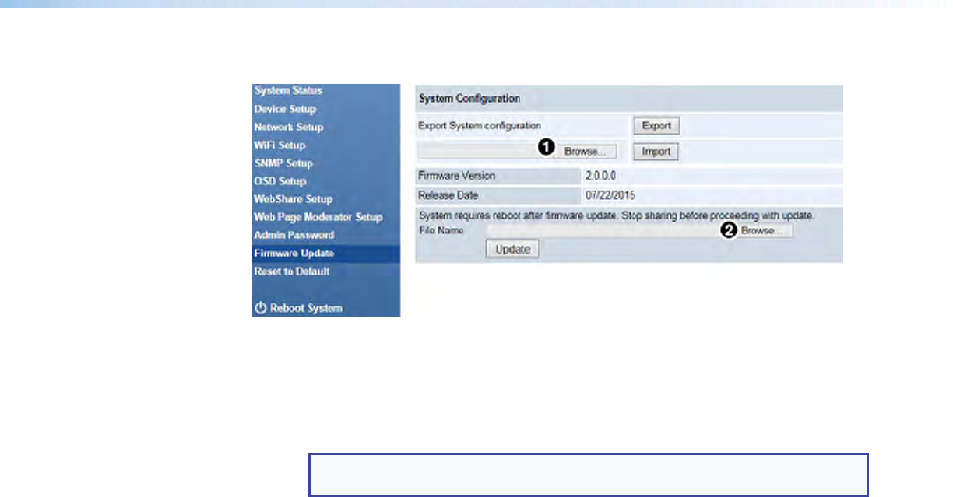
Task: Click the configuration import file path field
Action: [484, 152]
